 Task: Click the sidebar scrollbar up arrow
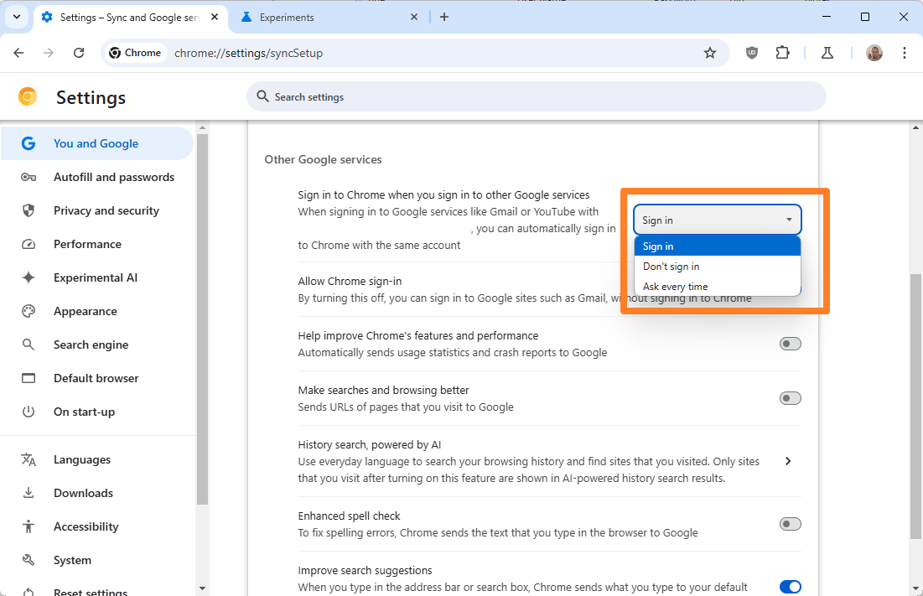pyautogui.click(x=203, y=127)
